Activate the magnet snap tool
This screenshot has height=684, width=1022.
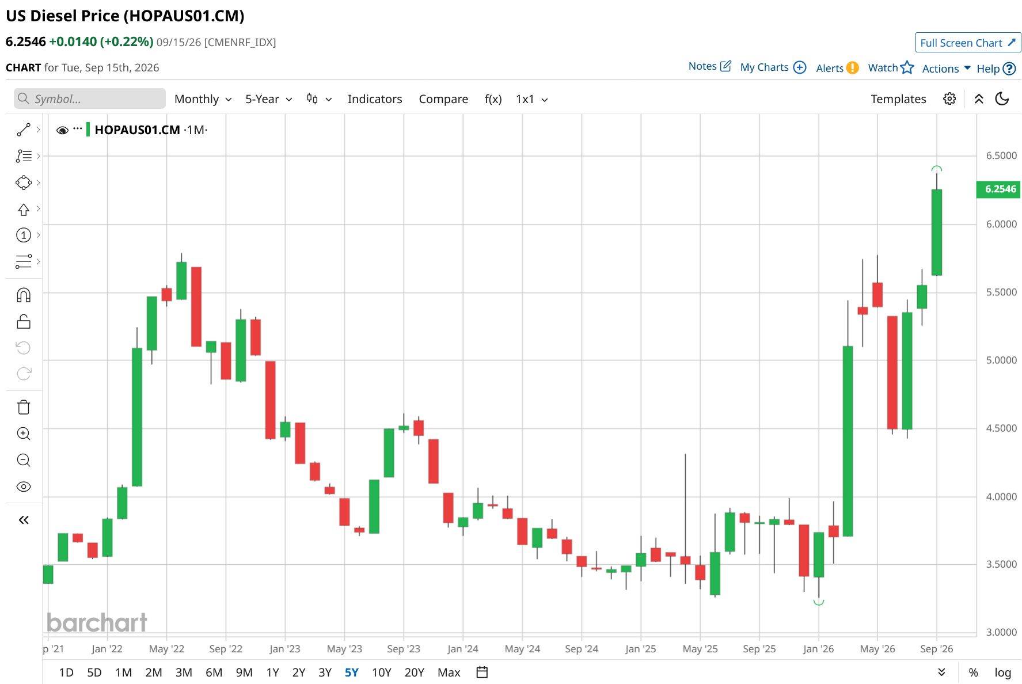coord(24,295)
